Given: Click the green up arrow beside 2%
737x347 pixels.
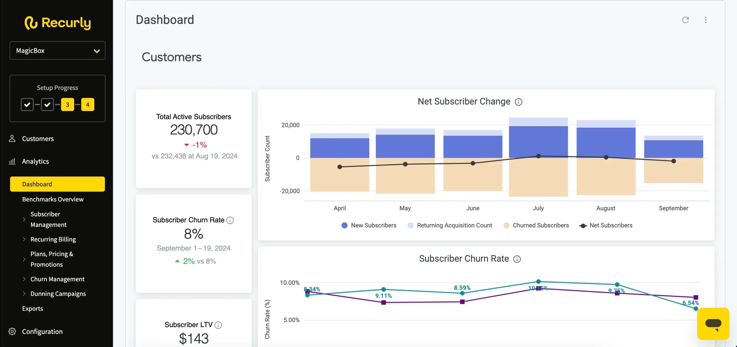Looking at the screenshot, I should tap(177, 261).
